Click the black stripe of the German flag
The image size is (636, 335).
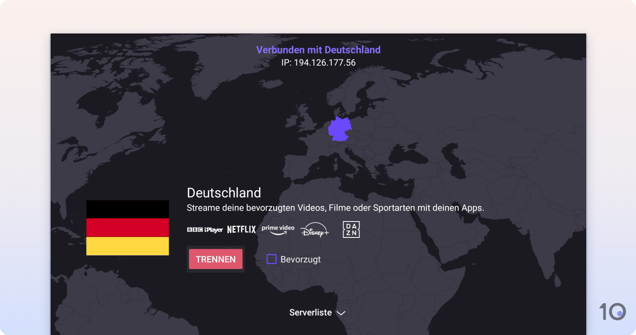click(x=127, y=209)
